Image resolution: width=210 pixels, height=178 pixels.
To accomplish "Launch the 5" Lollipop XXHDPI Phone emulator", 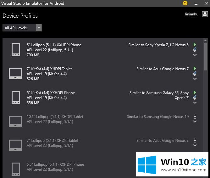I will coord(195,45).
